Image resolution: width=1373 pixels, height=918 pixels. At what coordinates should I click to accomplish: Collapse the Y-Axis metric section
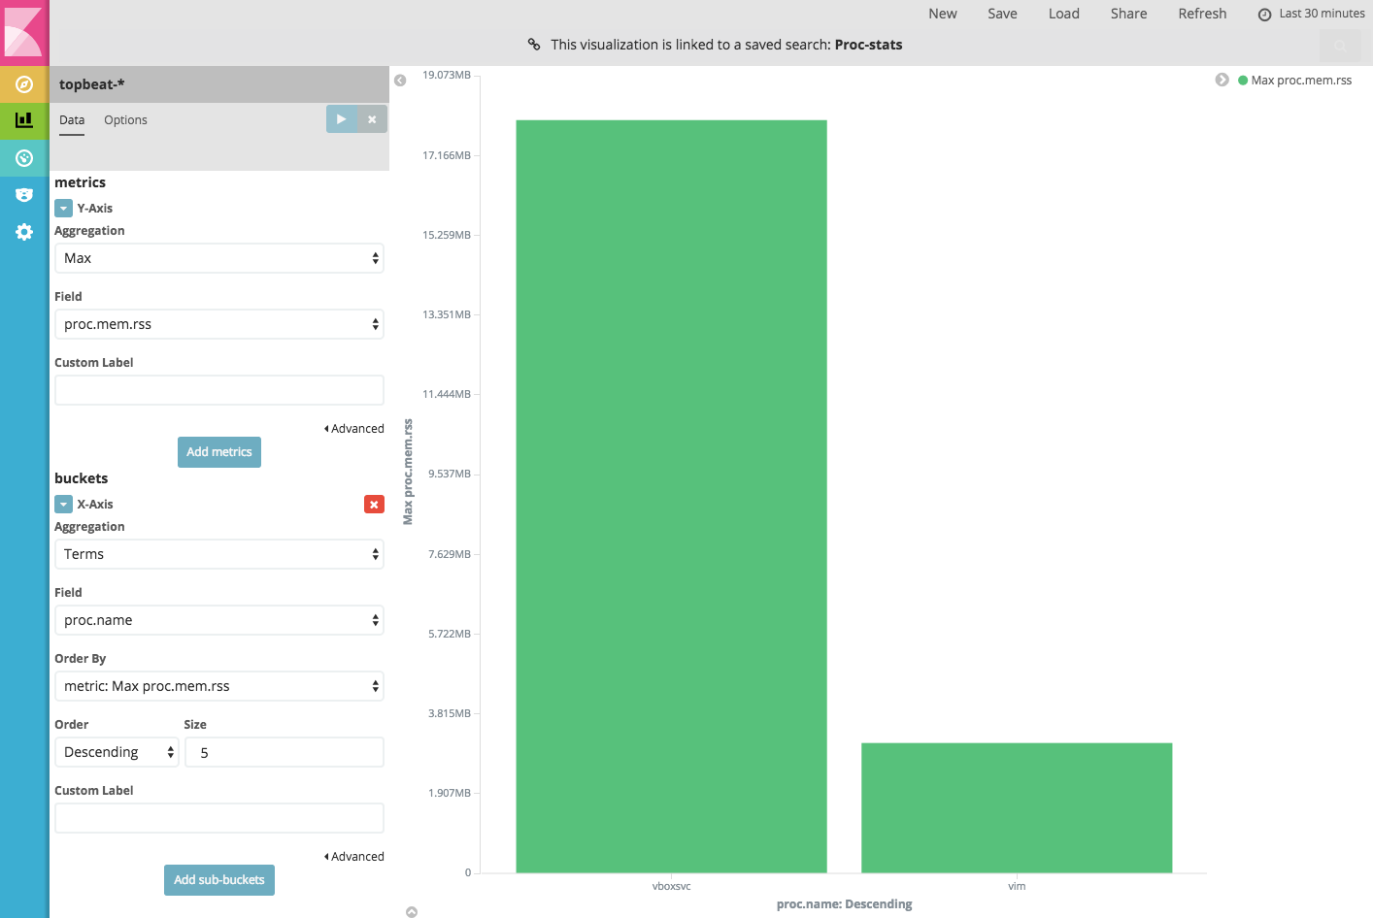[63, 209]
